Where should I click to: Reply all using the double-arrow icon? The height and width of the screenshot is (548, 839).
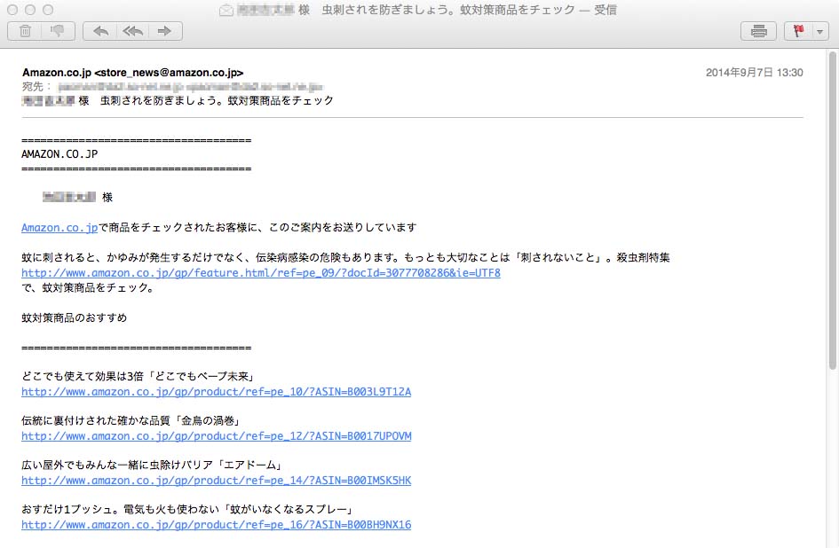click(x=132, y=31)
